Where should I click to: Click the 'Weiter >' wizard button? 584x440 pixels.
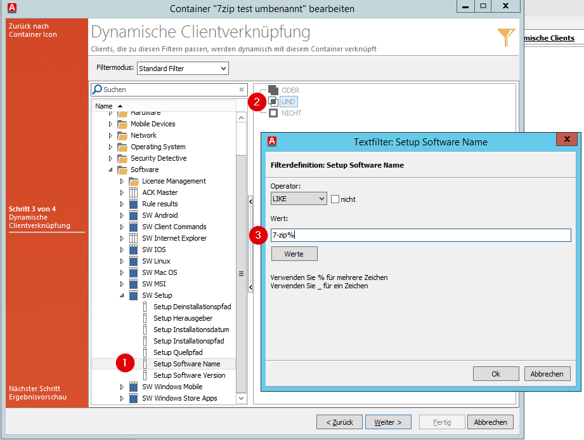click(388, 422)
